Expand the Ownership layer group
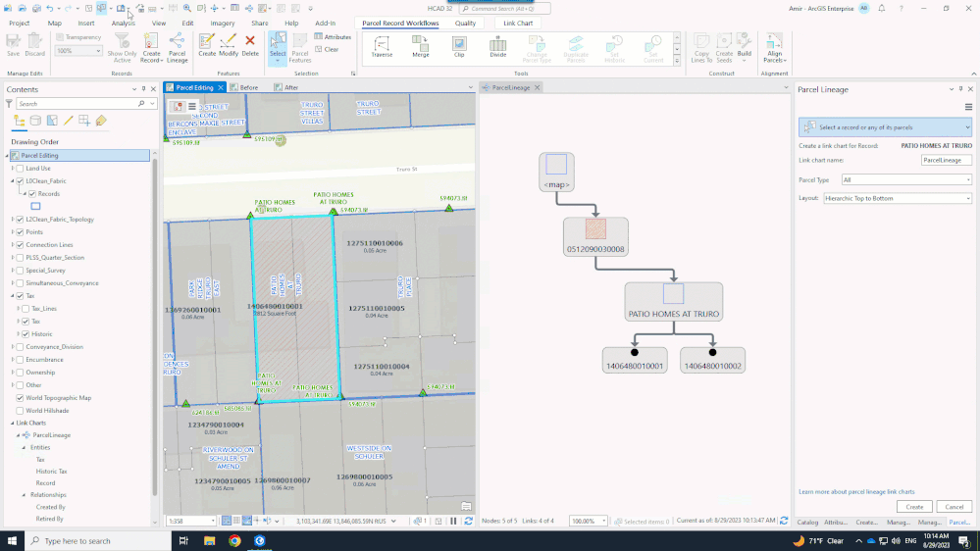 tap(13, 373)
